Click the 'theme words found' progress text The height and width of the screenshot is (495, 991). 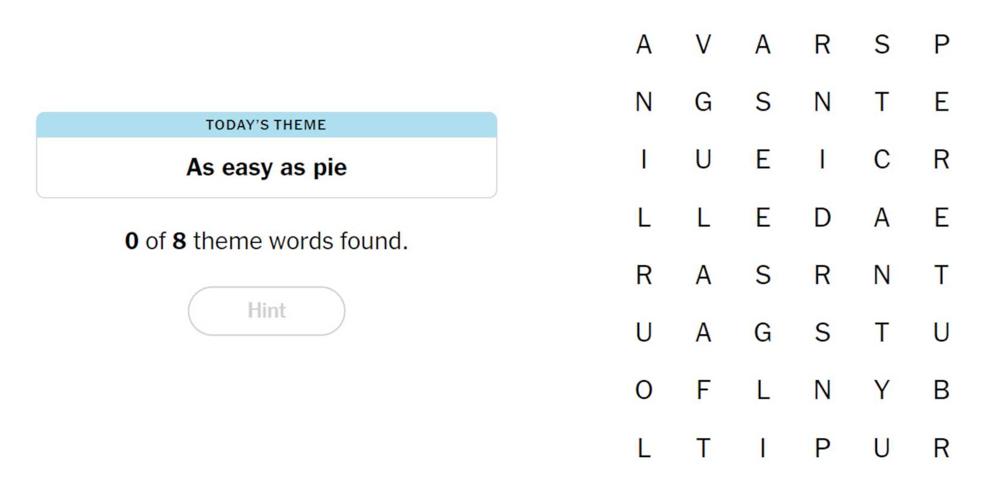coord(266,241)
